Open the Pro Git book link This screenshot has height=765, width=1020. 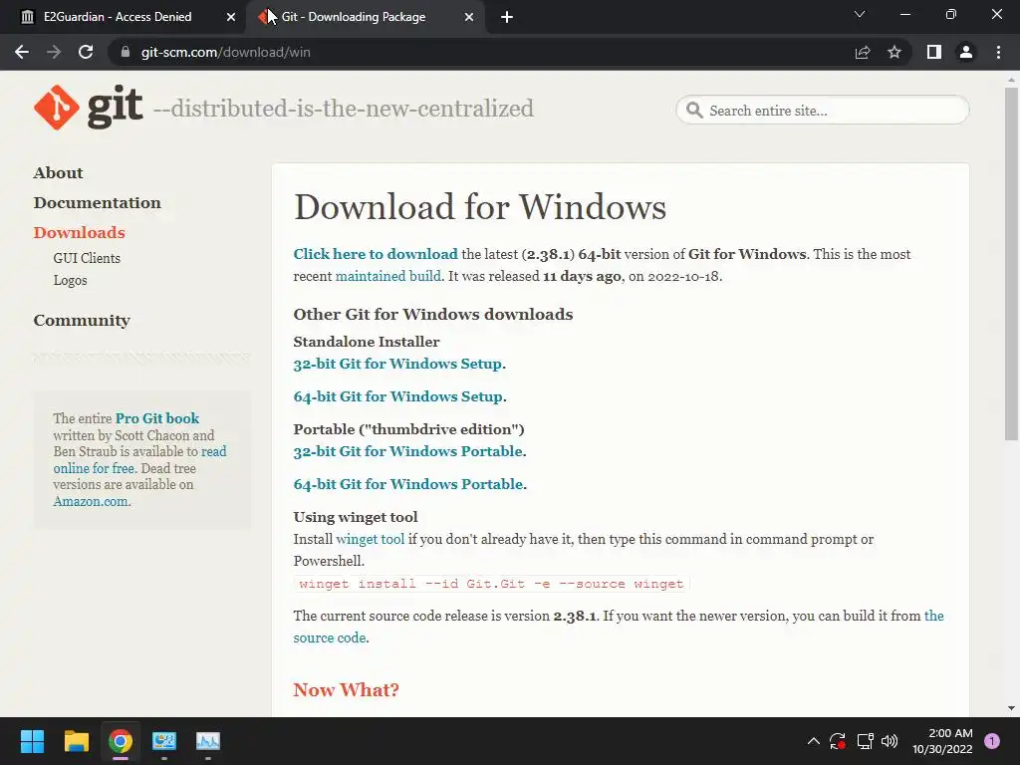point(156,418)
